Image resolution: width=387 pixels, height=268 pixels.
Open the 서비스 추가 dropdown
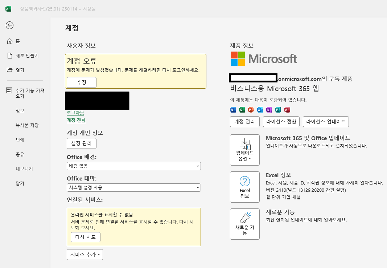click(x=85, y=255)
